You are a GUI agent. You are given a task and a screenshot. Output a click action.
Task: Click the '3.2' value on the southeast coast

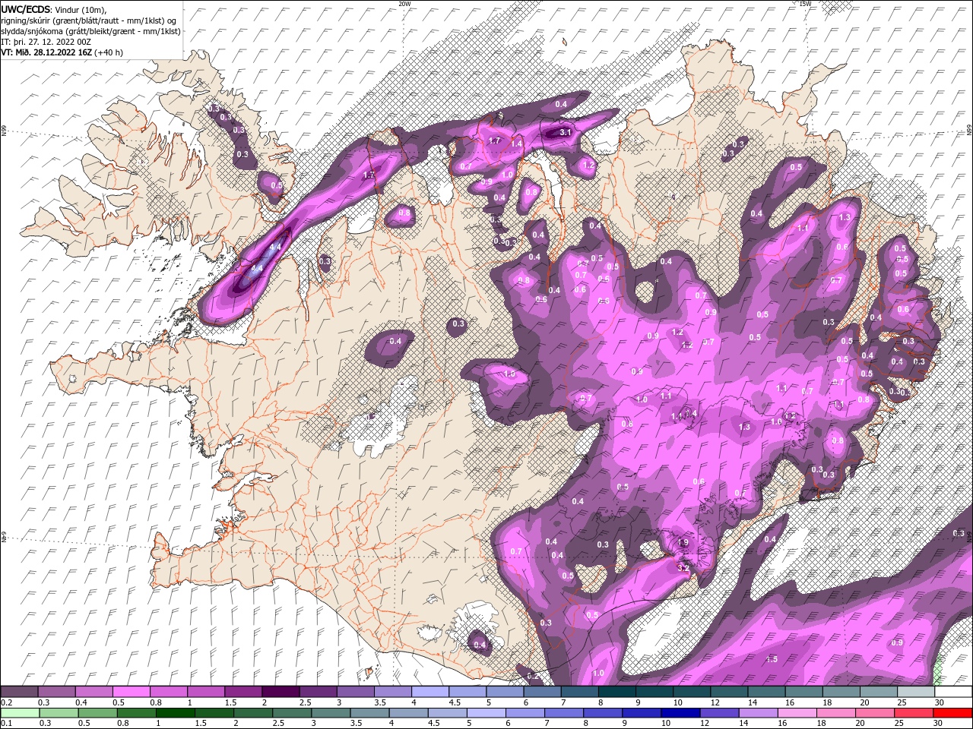683,568
